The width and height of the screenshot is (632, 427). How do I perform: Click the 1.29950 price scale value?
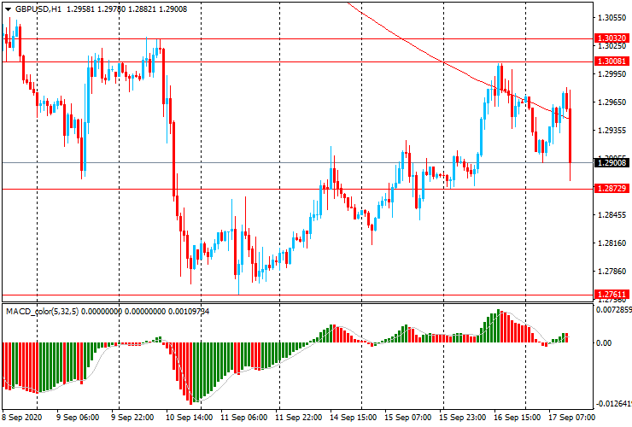pyautogui.click(x=612, y=74)
